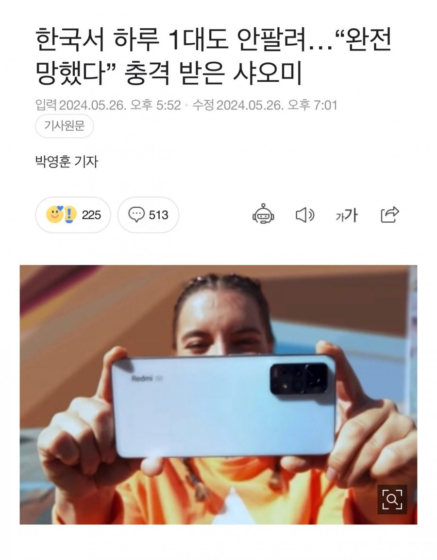Click the 입력 2024.05.26 timestamp

[x=108, y=105]
